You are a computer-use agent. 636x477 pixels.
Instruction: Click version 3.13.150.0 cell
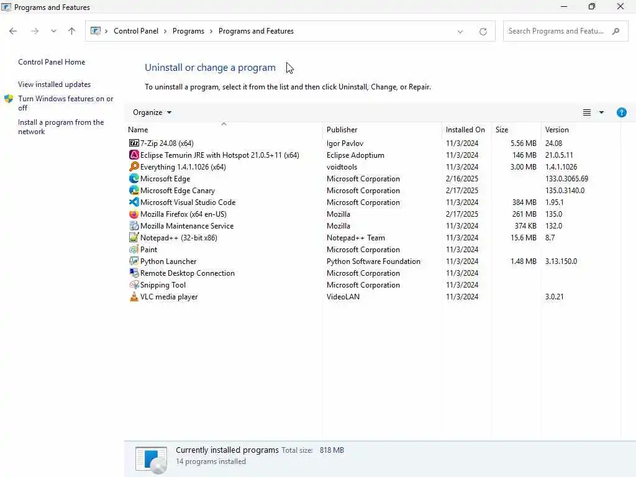click(x=561, y=261)
